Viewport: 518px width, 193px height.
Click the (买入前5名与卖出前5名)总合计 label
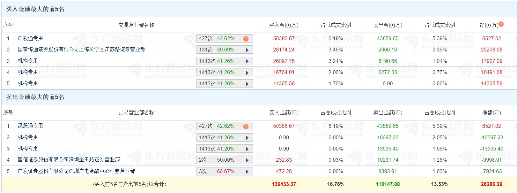click(x=129, y=184)
